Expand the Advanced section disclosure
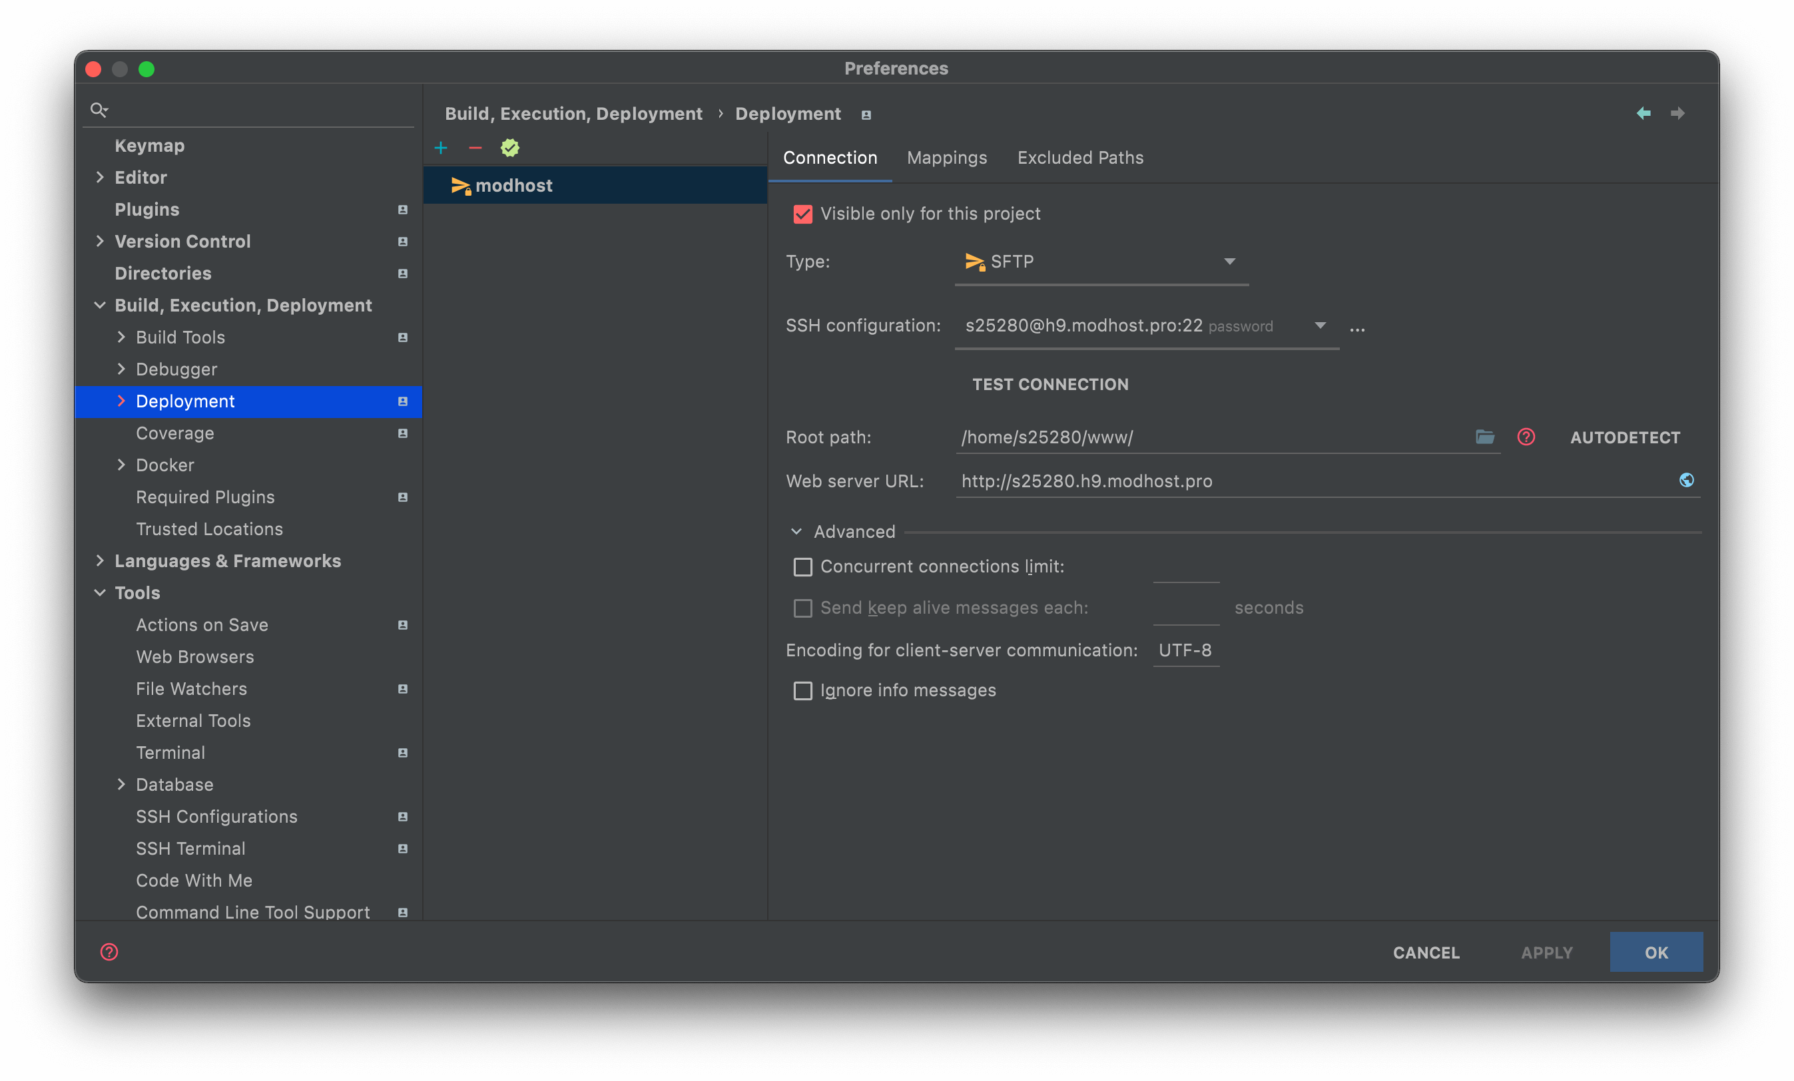This screenshot has height=1081, width=1794. click(x=797, y=529)
